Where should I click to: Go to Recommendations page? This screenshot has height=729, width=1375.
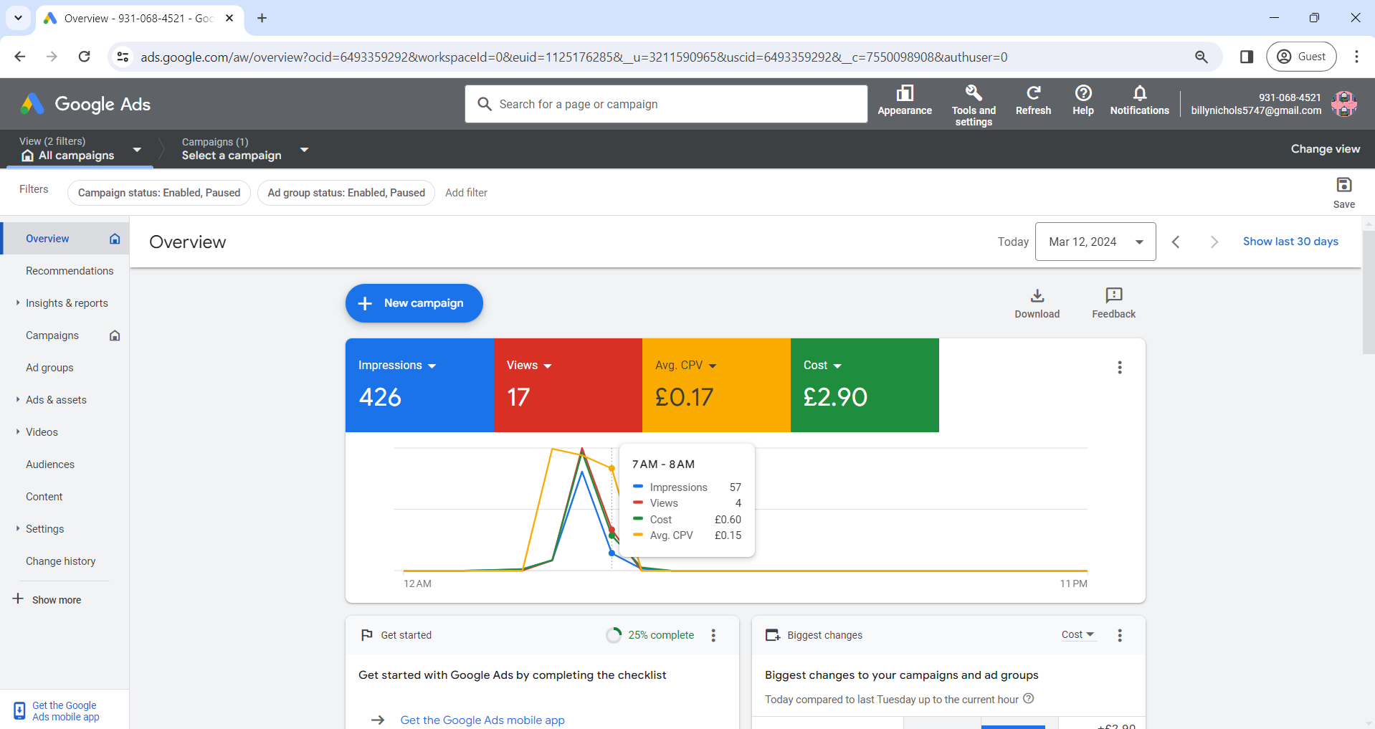[70, 271]
